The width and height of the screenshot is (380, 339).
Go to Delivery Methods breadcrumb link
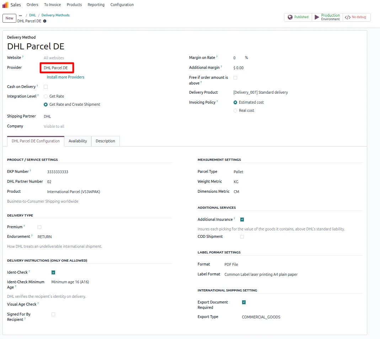point(55,15)
